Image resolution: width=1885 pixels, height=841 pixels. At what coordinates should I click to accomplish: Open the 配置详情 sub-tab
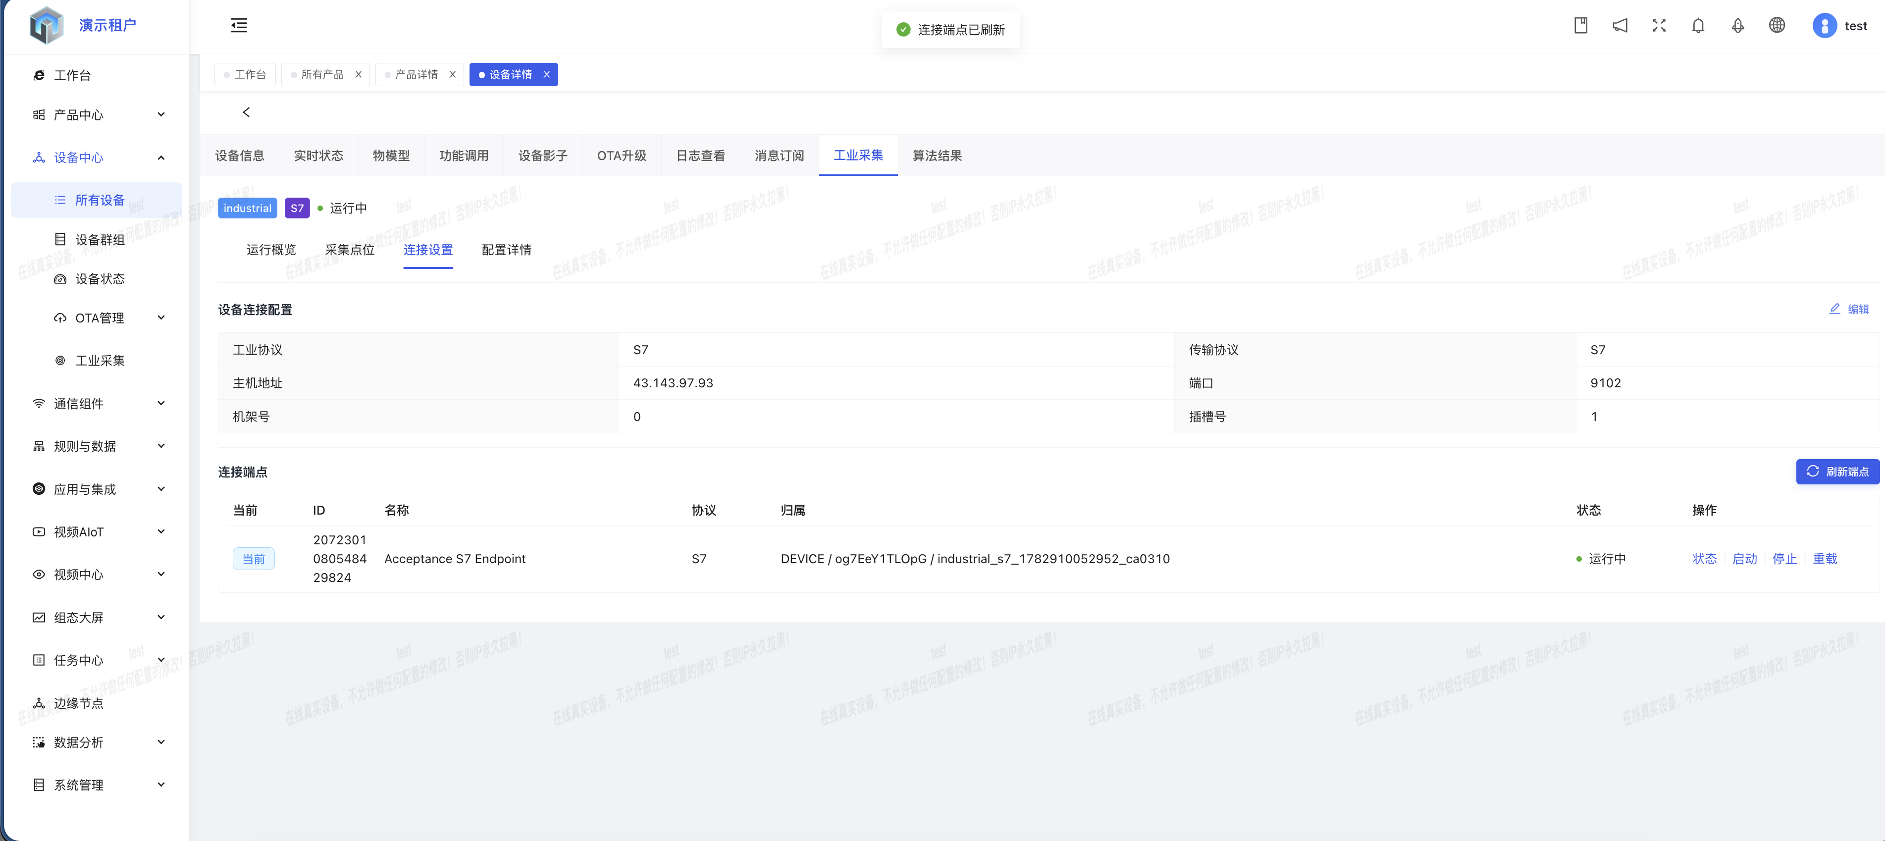pos(506,250)
